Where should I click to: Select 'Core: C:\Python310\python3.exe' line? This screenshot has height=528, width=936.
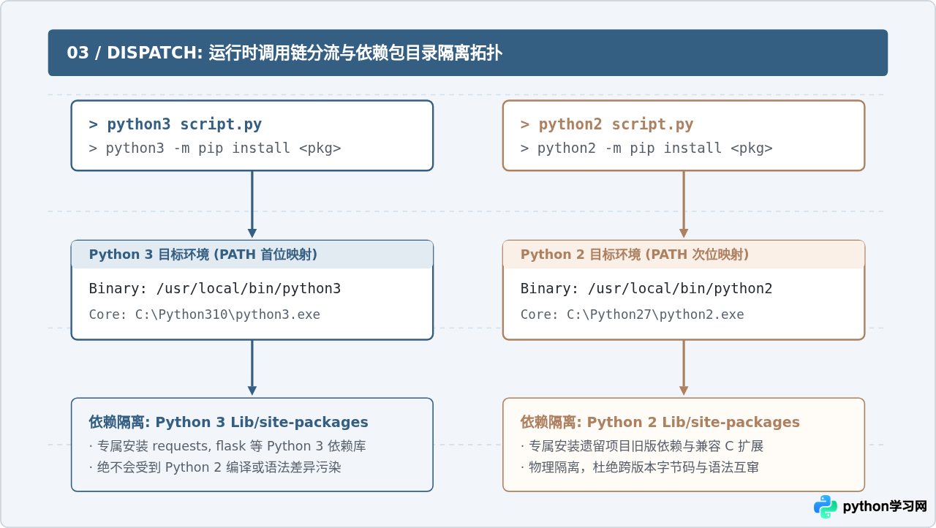point(205,314)
